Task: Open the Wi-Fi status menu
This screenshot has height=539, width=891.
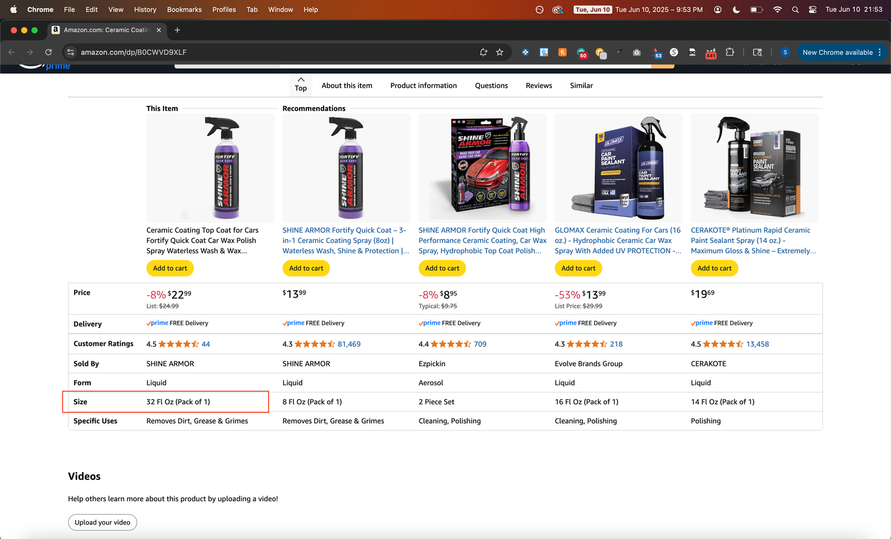Action: click(x=777, y=9)
